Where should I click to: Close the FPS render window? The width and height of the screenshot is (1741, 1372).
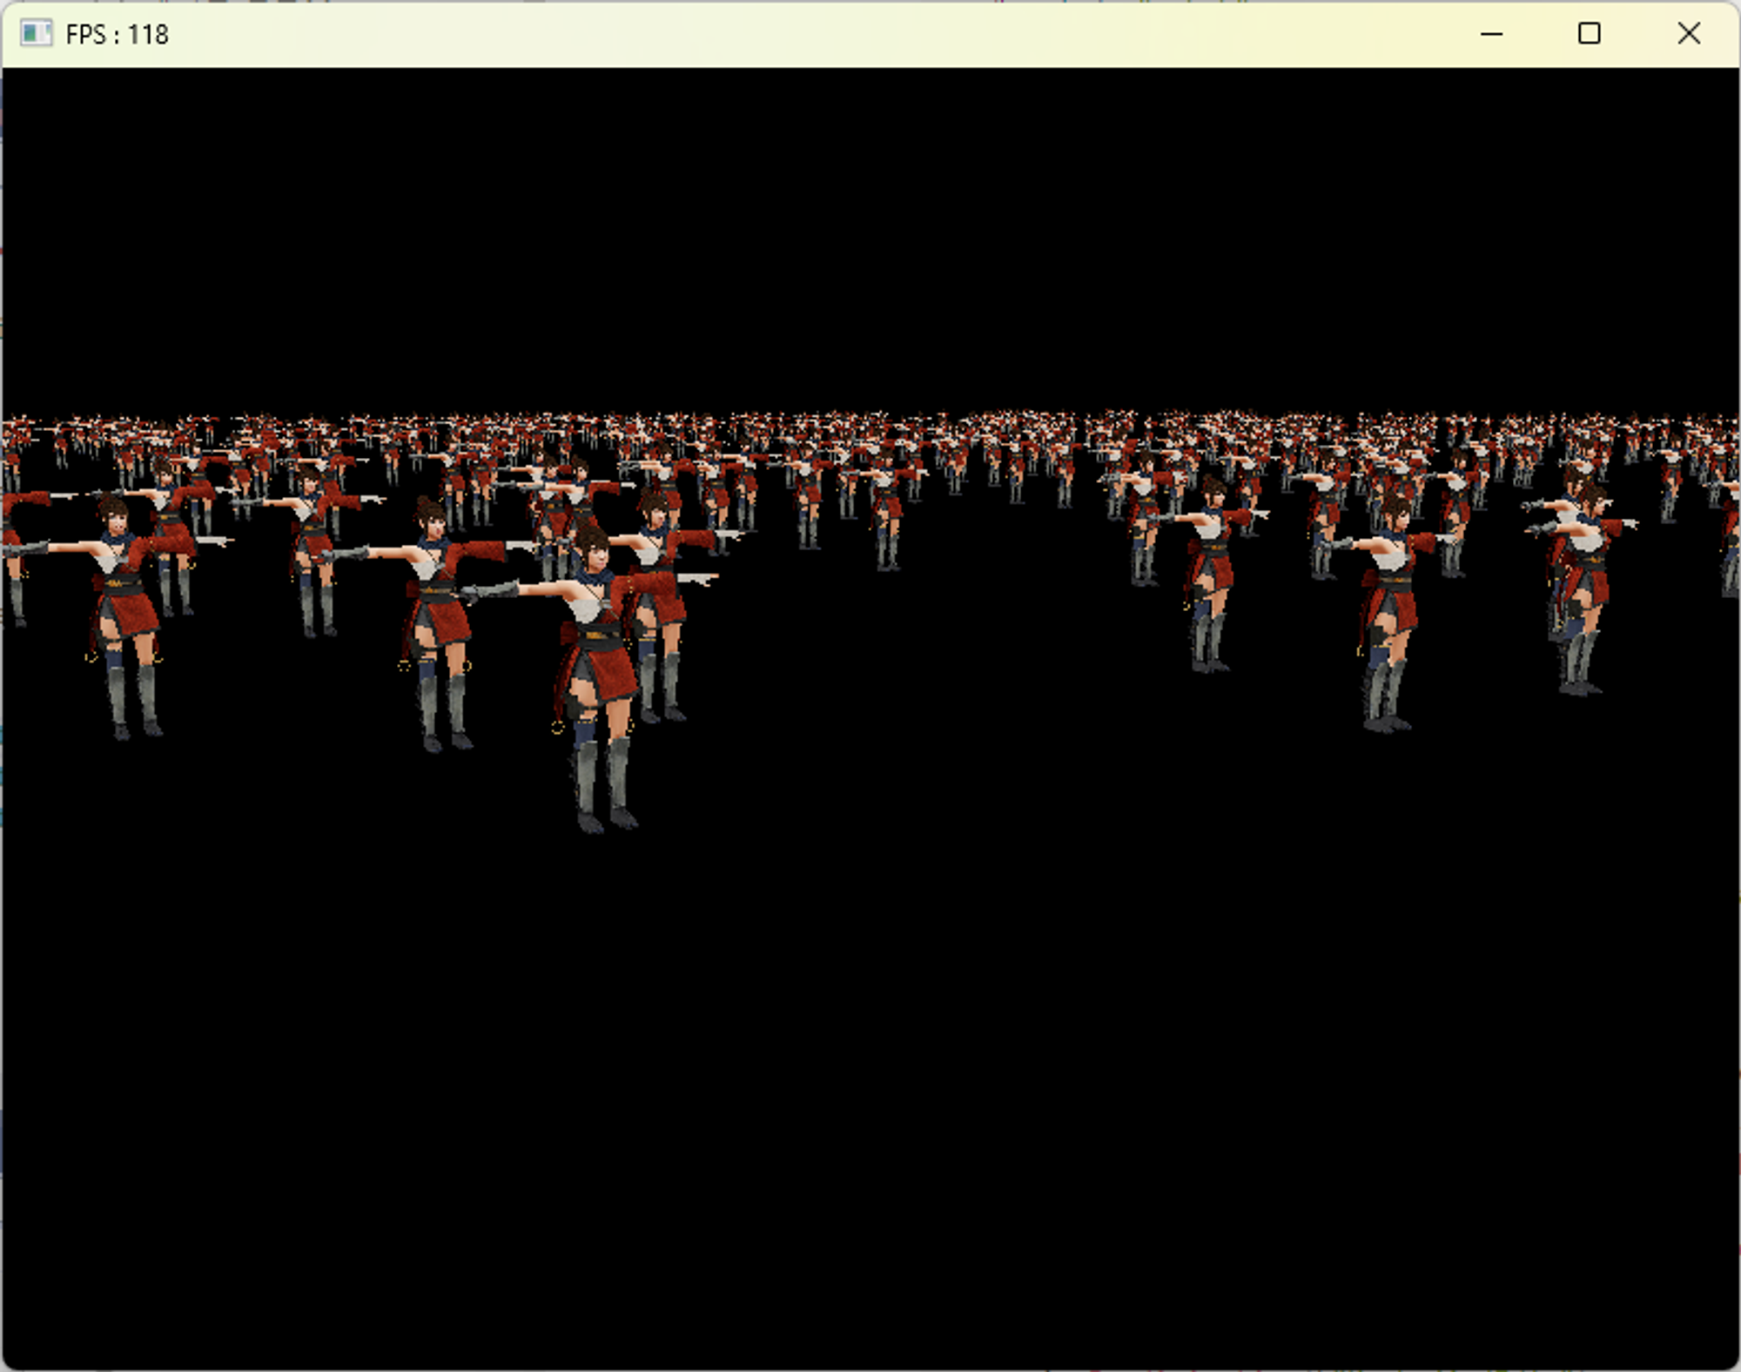pyautogui.click(x=1688, y=34)
